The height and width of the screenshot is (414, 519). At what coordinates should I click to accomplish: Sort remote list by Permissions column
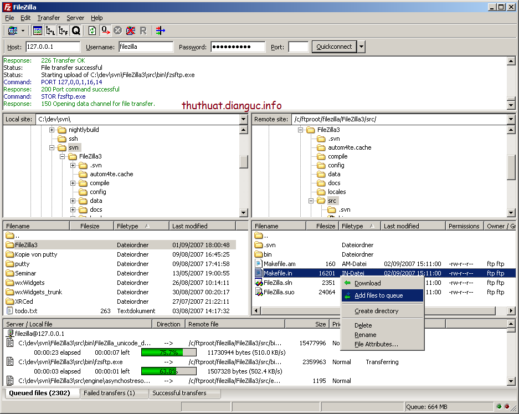click(464, 226)
